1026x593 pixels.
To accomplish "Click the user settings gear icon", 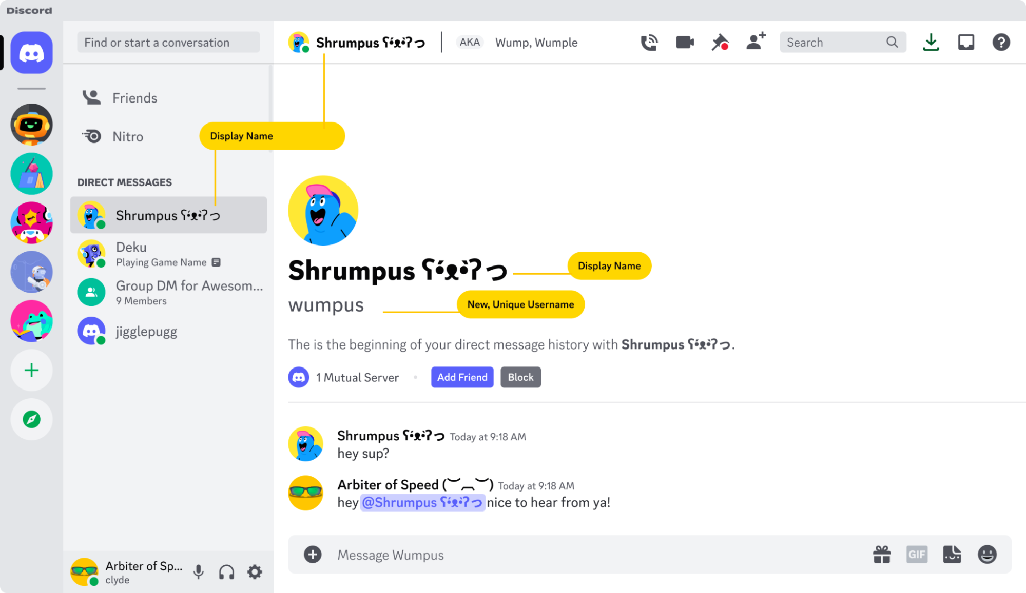I will 255,573.
